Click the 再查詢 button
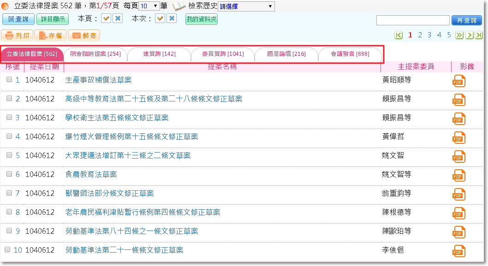 (466, 20)
